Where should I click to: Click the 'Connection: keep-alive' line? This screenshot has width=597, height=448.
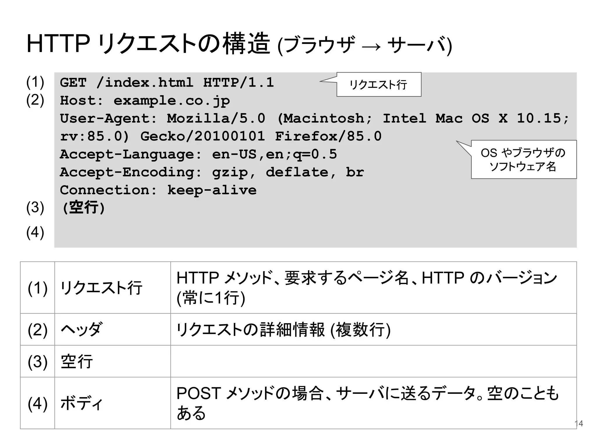[158, 190]
